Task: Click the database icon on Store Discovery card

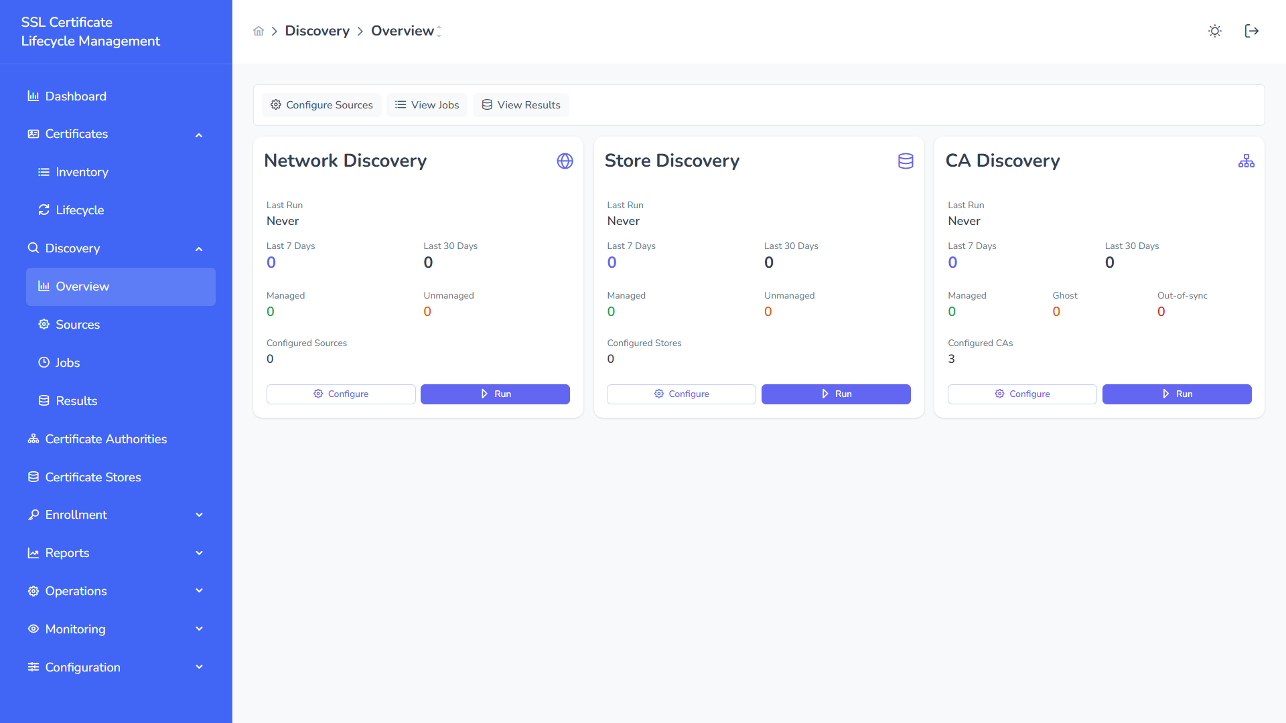Action: point(905,161)
